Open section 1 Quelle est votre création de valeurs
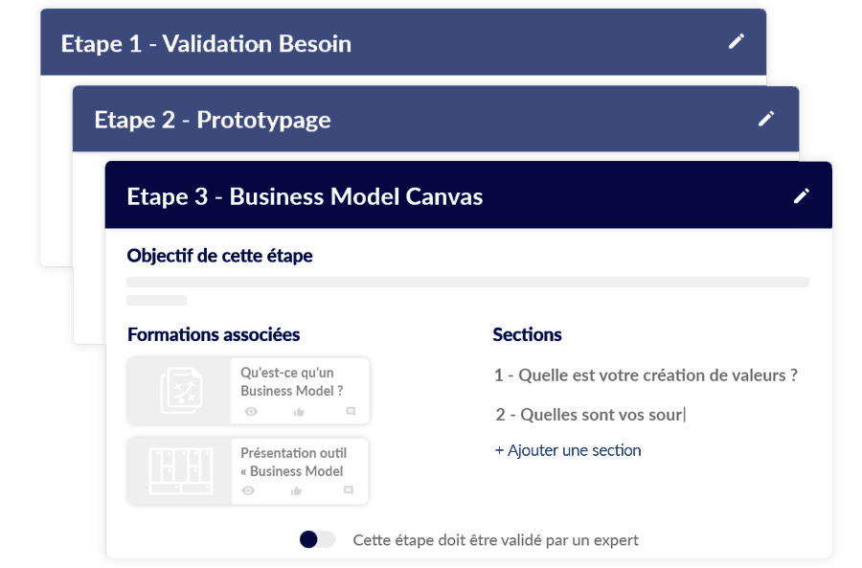The height and width of the screenshot is (568, 862). click(x=646, y=375)
